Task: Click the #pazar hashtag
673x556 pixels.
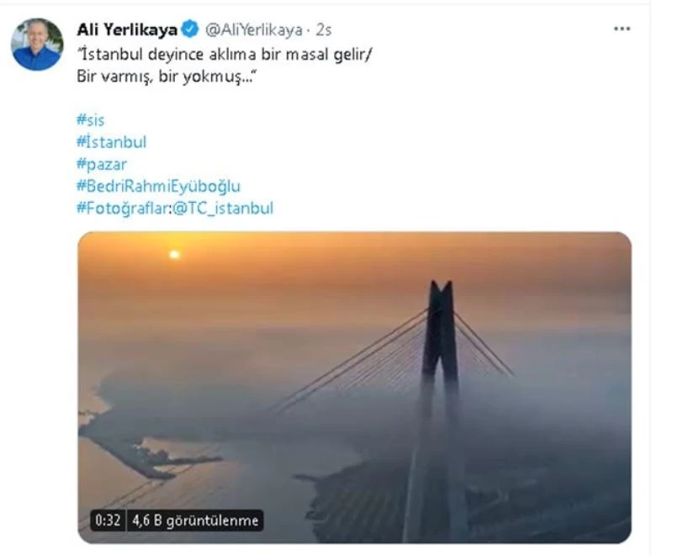Action: pos(101,164)
